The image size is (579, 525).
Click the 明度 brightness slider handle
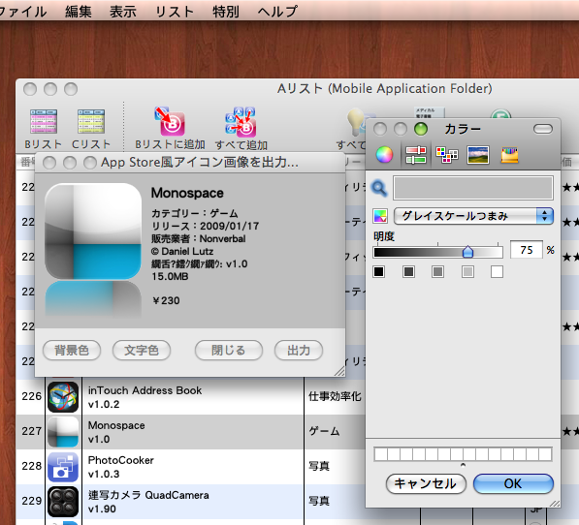(467, 252)
